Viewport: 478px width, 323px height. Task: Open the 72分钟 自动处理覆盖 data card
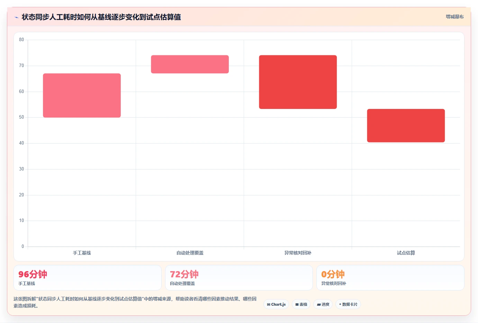[239, 278]
